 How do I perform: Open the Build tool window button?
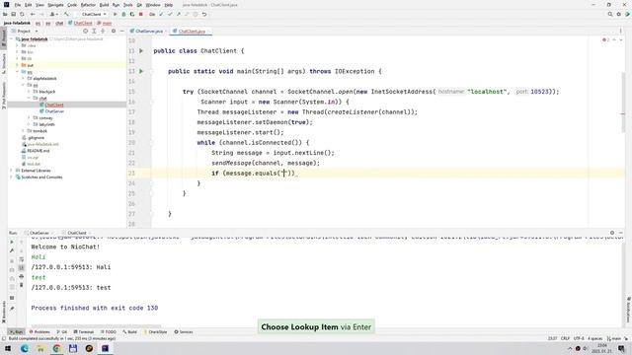[x=129, y=332]
